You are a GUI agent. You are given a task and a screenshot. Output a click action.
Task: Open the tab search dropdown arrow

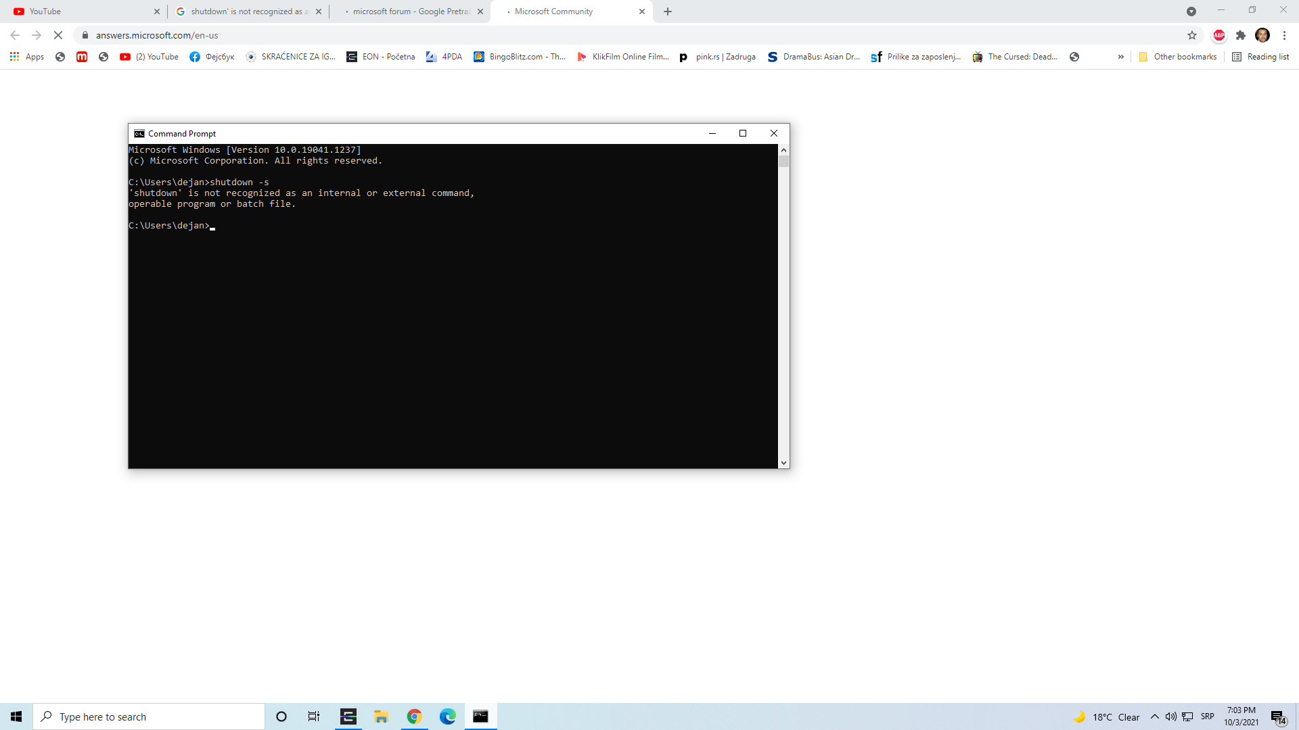click(1191, 11)
